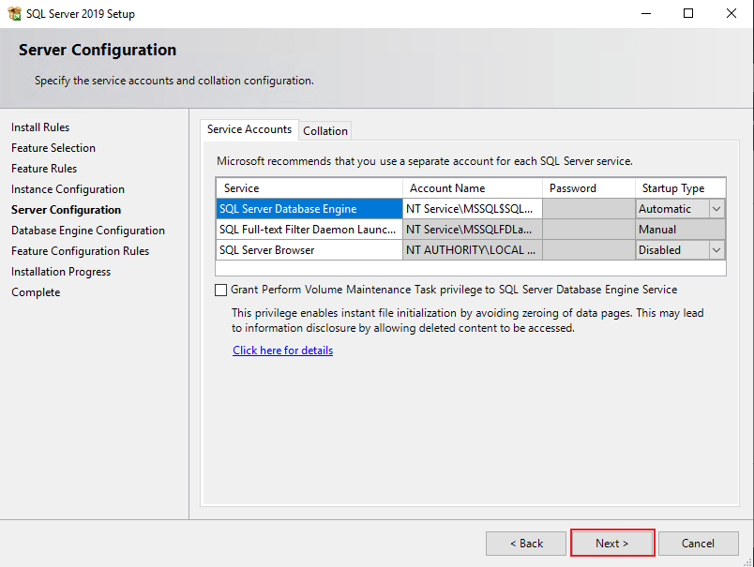The width and height of the screenshot is (754, 567).
Task: Click the Next button
Action: point(612,544)
